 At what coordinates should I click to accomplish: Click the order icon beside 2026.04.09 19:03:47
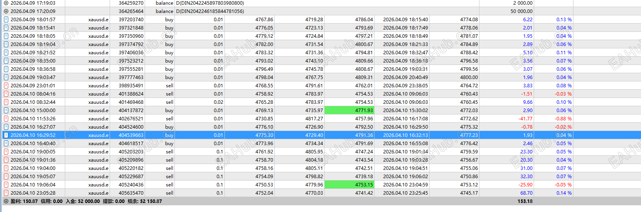[6, 77]
